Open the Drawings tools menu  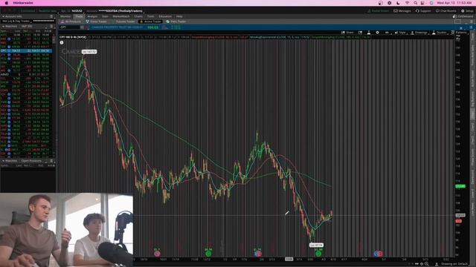[419, 33]
